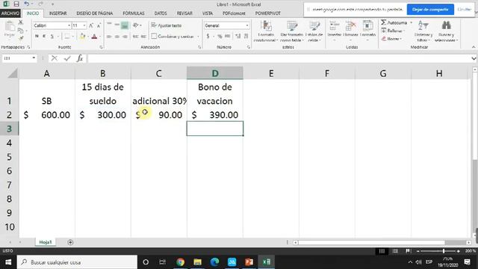Screen dimensions: 478x269
Task: Open Formato condicional menu
Action: pyautogui.click(x=266, y=31)
